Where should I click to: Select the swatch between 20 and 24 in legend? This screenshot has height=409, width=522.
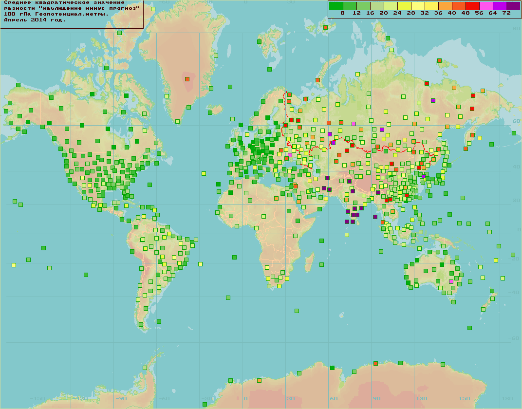[x=391, y=6]
